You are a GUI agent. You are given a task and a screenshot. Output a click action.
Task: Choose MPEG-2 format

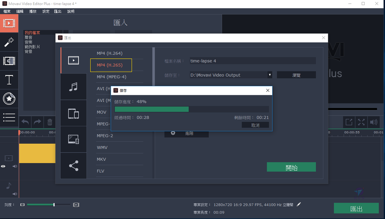[105, 135]
